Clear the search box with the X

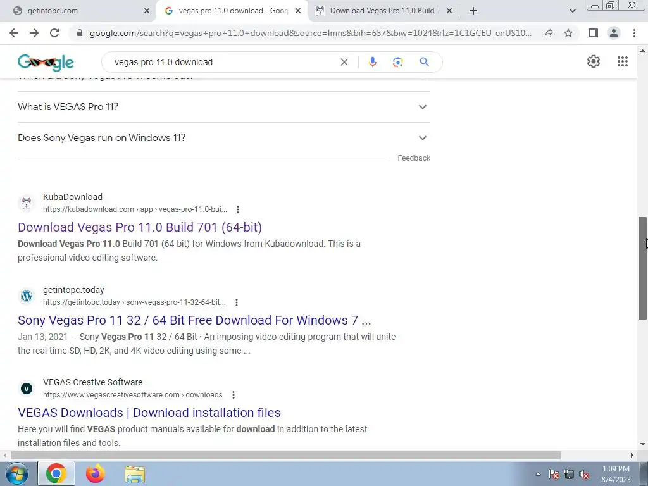tap(344, 62)
